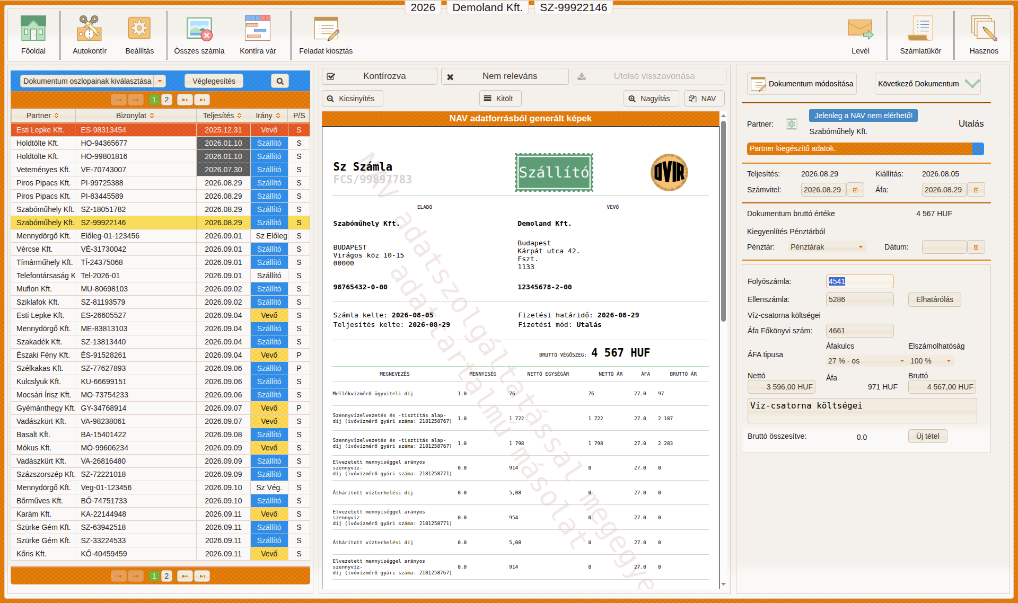Open column selection dropdown Dokumentum oszlopainak kiválasztása
Image resolution: width=1018 pixels, height=603 pixels.
pos(93,81)
